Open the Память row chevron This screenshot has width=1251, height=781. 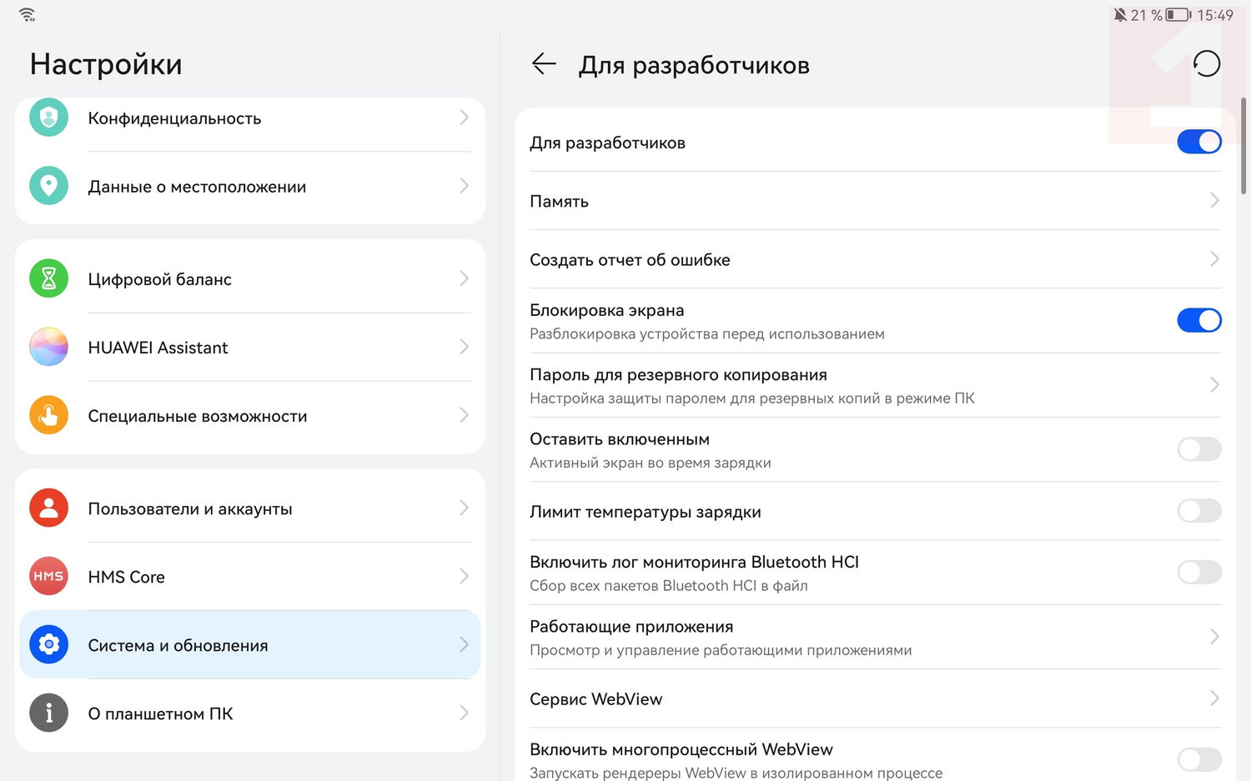[1213, 201]
